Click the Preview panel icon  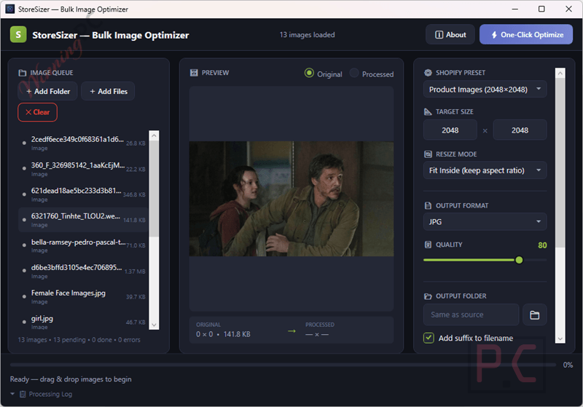coord(194,73)
